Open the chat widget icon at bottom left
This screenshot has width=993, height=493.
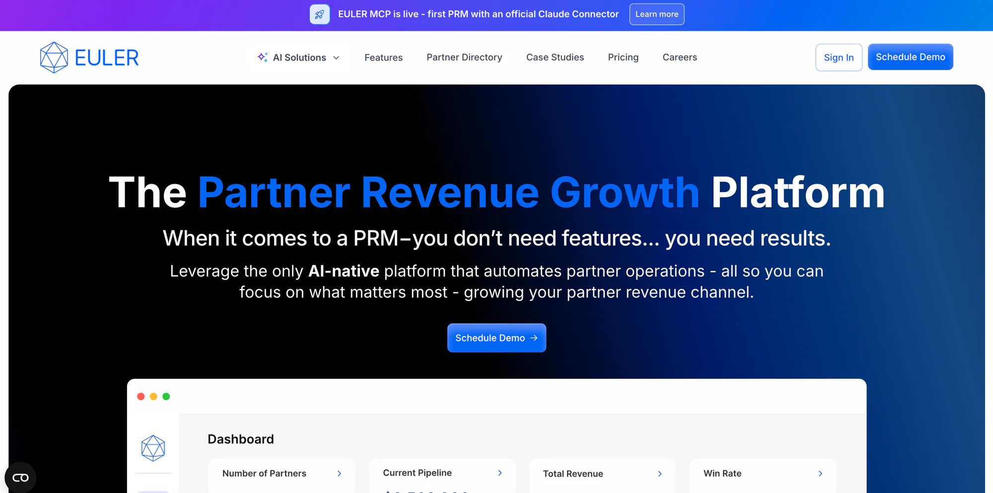20,478
